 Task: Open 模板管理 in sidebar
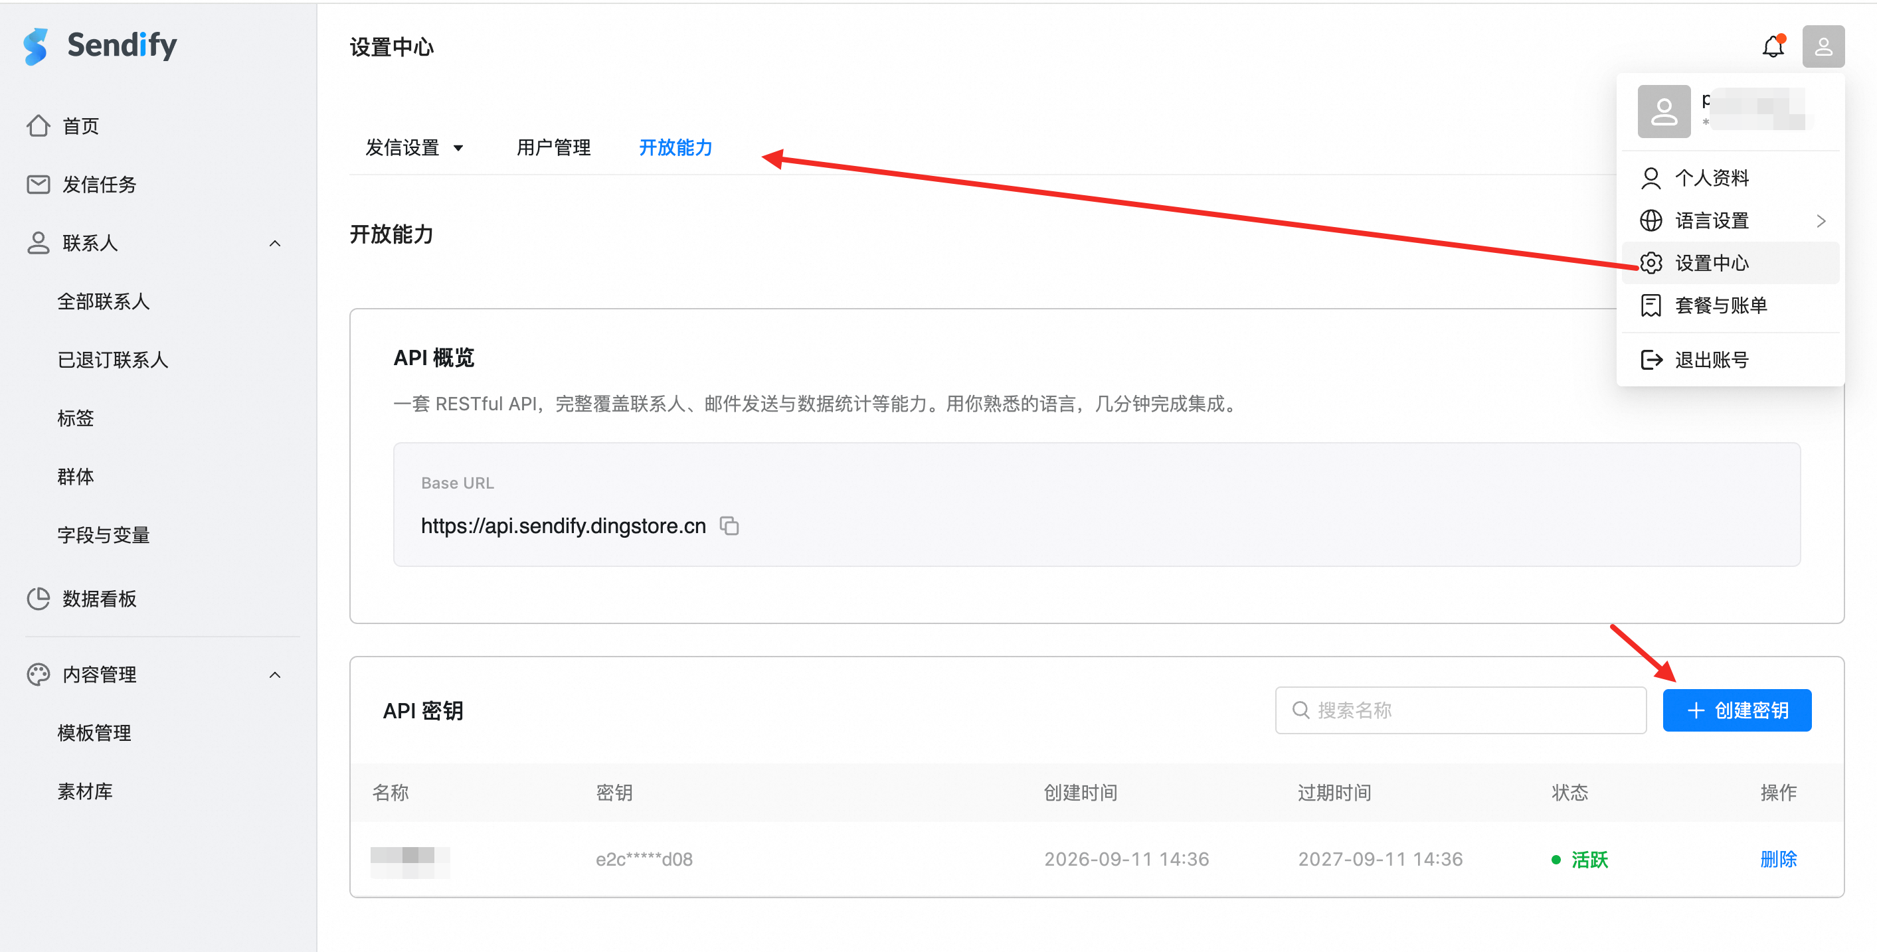click(94, 733)
